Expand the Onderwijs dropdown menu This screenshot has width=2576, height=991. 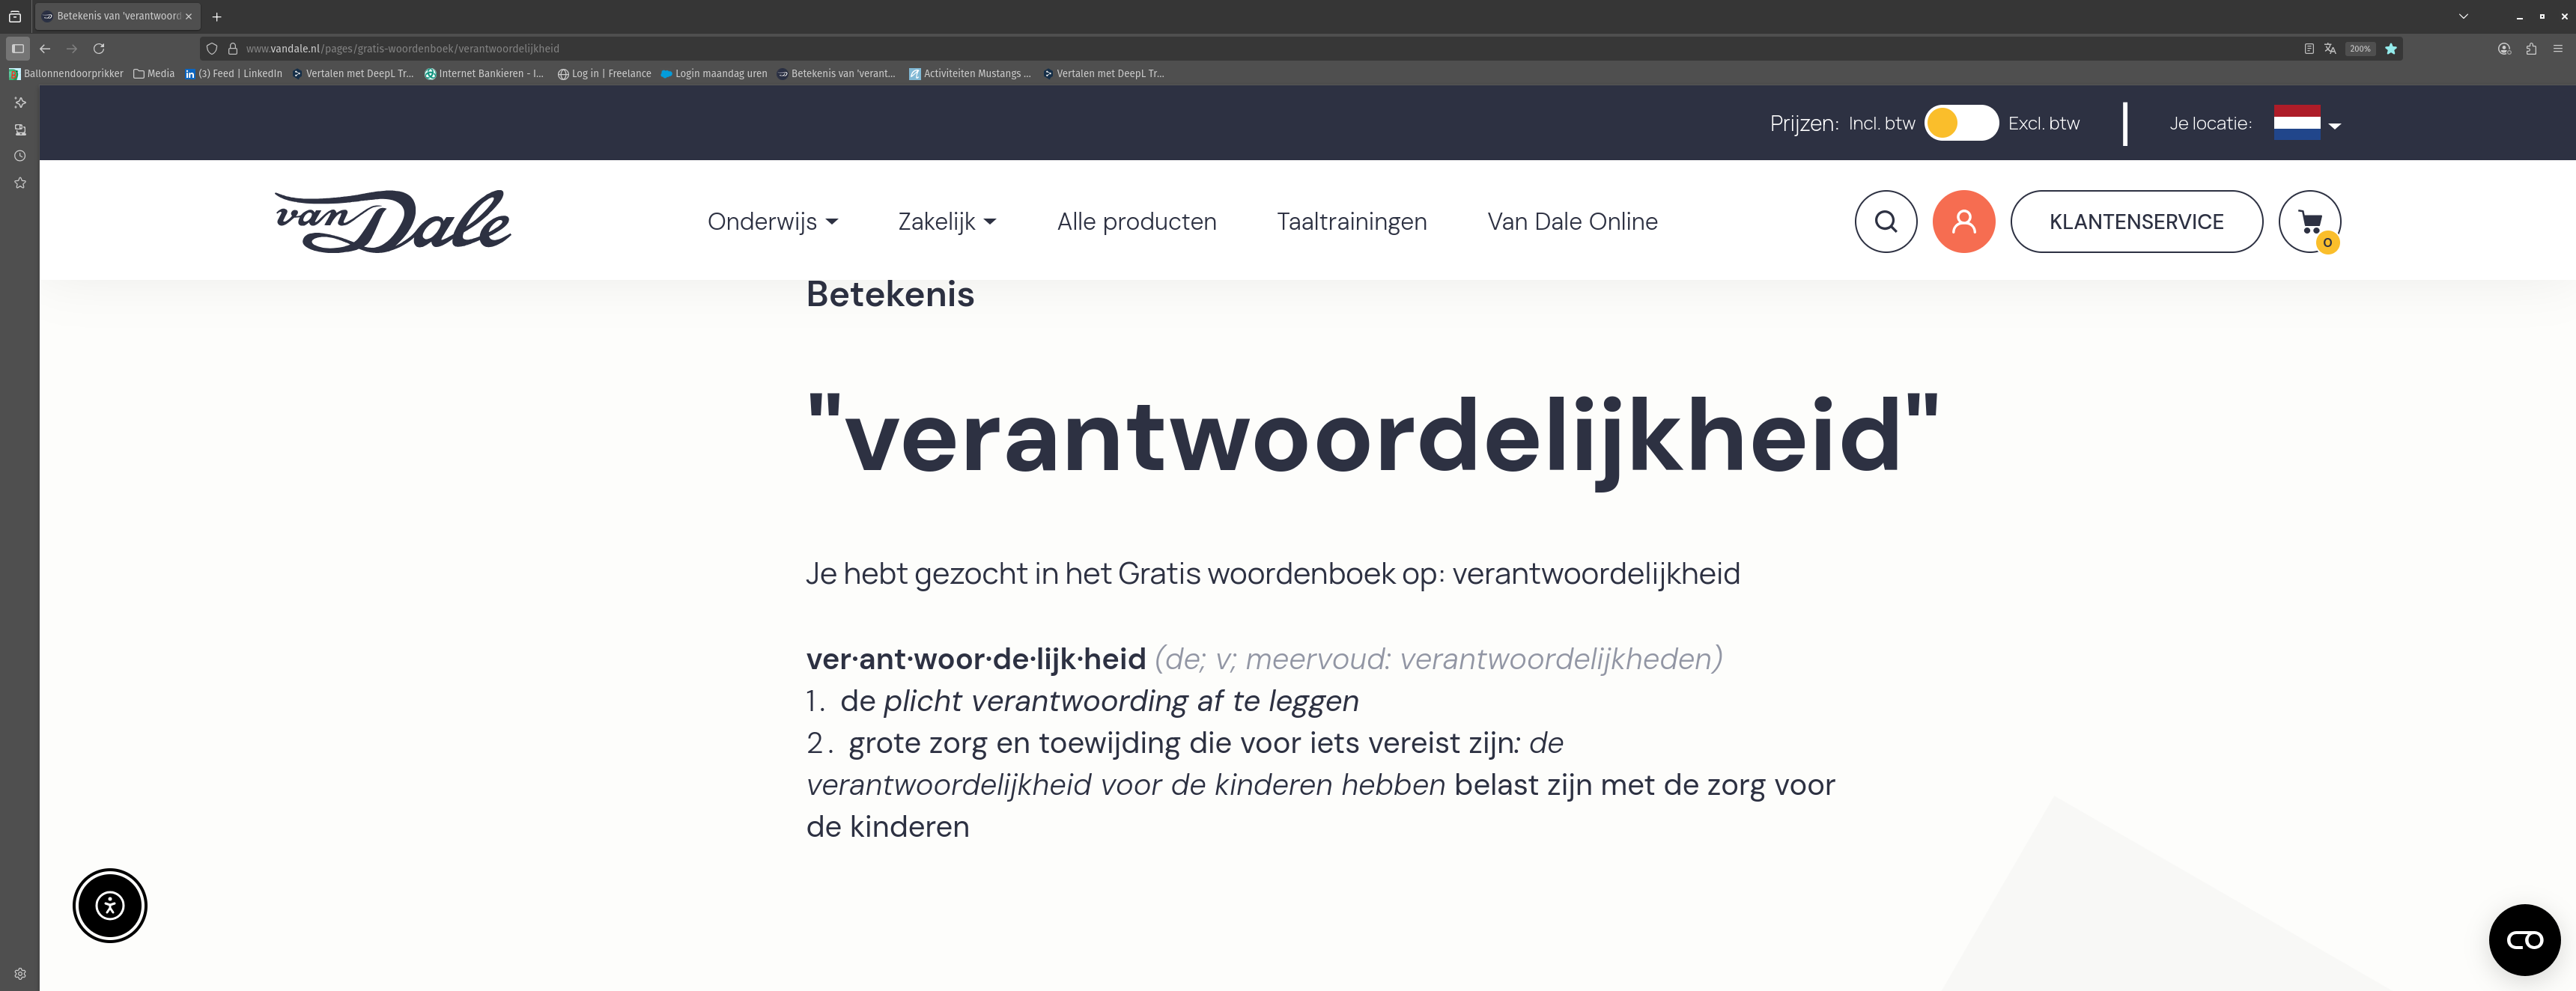pyautogui.click(x=772, y=221)
